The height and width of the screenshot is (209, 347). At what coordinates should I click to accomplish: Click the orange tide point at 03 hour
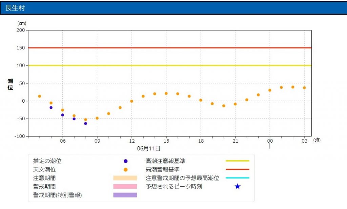point(304,88)
